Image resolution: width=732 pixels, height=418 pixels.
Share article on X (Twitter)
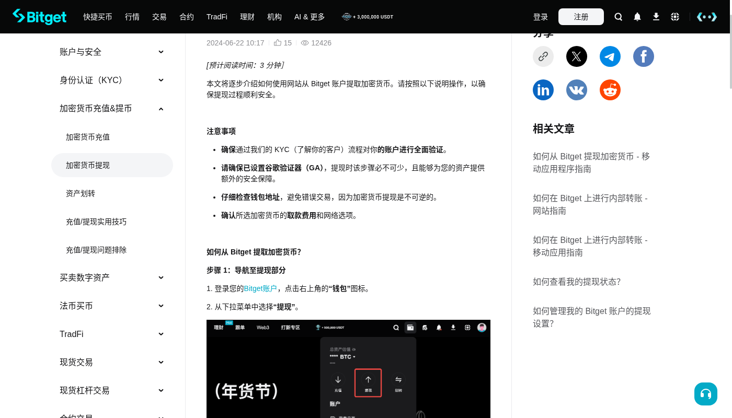(577, 56)
